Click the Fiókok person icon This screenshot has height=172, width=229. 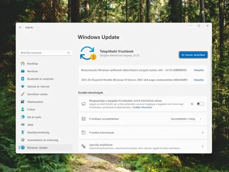point(23,109)
